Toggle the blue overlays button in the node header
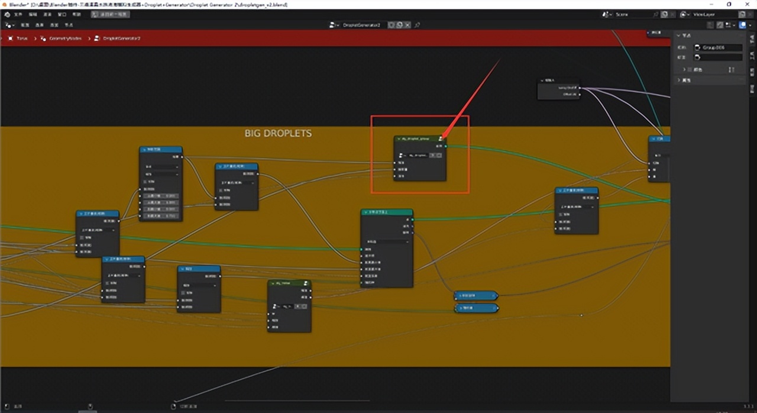The height and width of the screenshot is (413, 757). (743, 25)
